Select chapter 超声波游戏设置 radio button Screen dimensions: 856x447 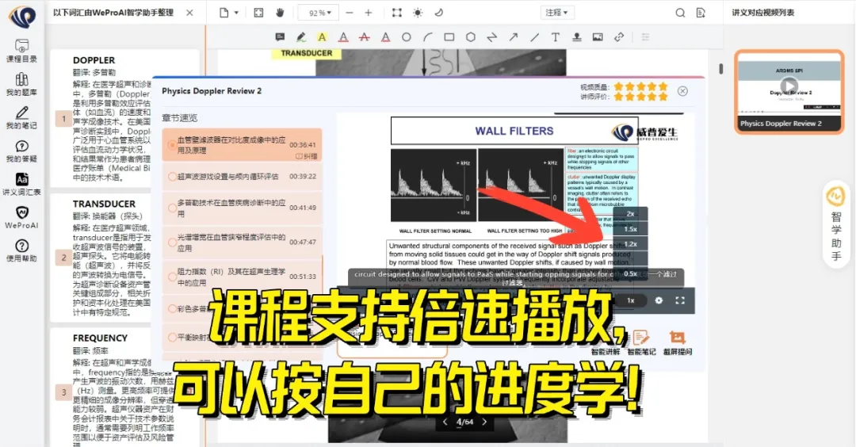tap(172, 176)
